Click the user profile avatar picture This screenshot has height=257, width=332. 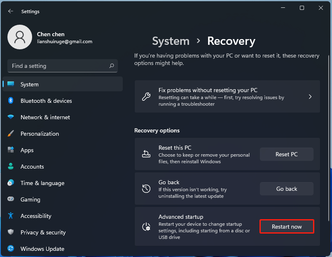pos(20,37)
